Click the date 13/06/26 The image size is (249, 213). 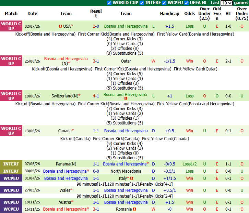coord(32,131)
